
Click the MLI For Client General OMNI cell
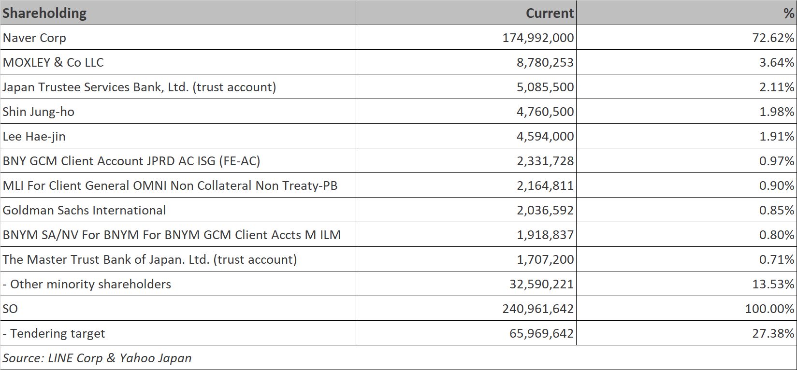coord(170,185)
